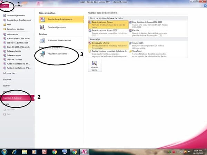207x155 pixels.
Task: Open the red pinned app beside media player
Action: (45, 152)
